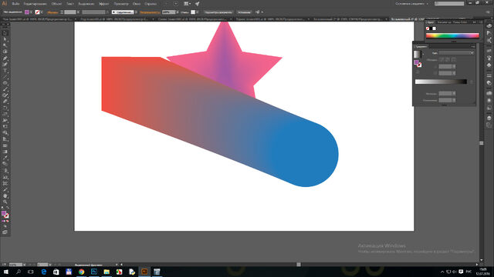
Task: Select the Zoom tool
Action: pyautogui.click(x=5, y=202)
